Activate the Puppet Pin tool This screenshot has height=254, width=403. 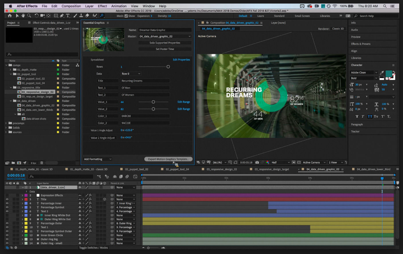(102, 16)
